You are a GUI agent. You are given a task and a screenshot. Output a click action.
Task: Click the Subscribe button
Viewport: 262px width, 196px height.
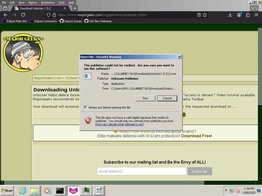pos(200,171)
